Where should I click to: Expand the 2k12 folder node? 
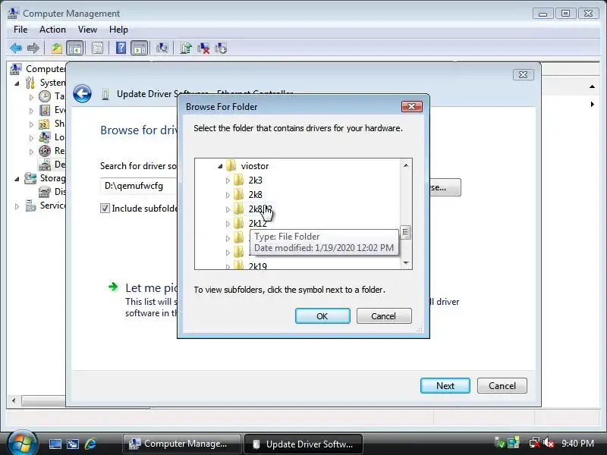[228, 224]
